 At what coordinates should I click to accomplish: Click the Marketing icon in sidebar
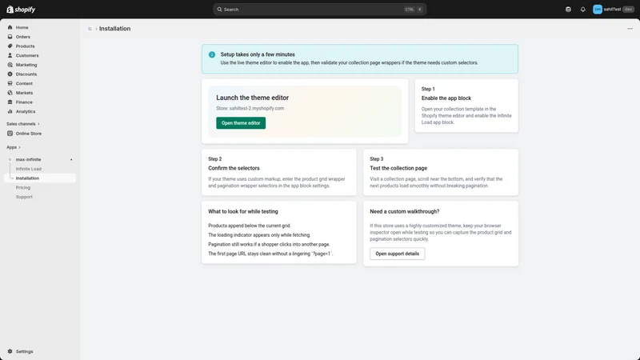point(10,65)
